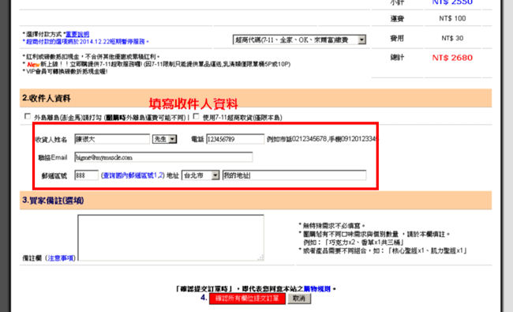The height and width of the screenshot is (312, 513).
Task: Click the recipient name input field
Action: (x=112, y=139)
